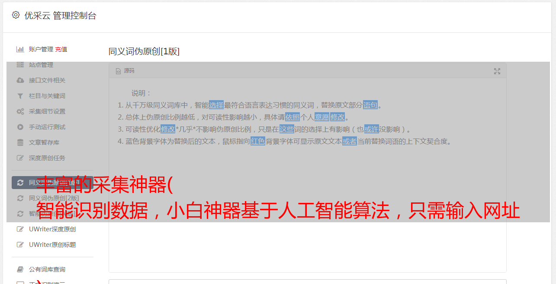Click cloud upload icon for 接口文件相关

pyautogui.click(x=20, y=80)
